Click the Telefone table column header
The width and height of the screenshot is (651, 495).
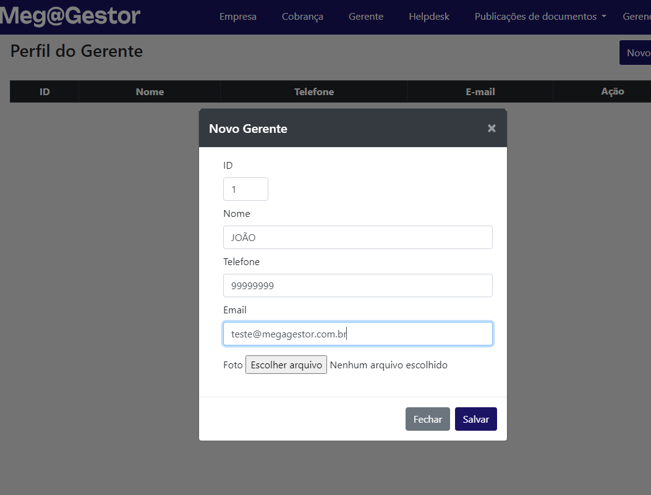point(314,91)
